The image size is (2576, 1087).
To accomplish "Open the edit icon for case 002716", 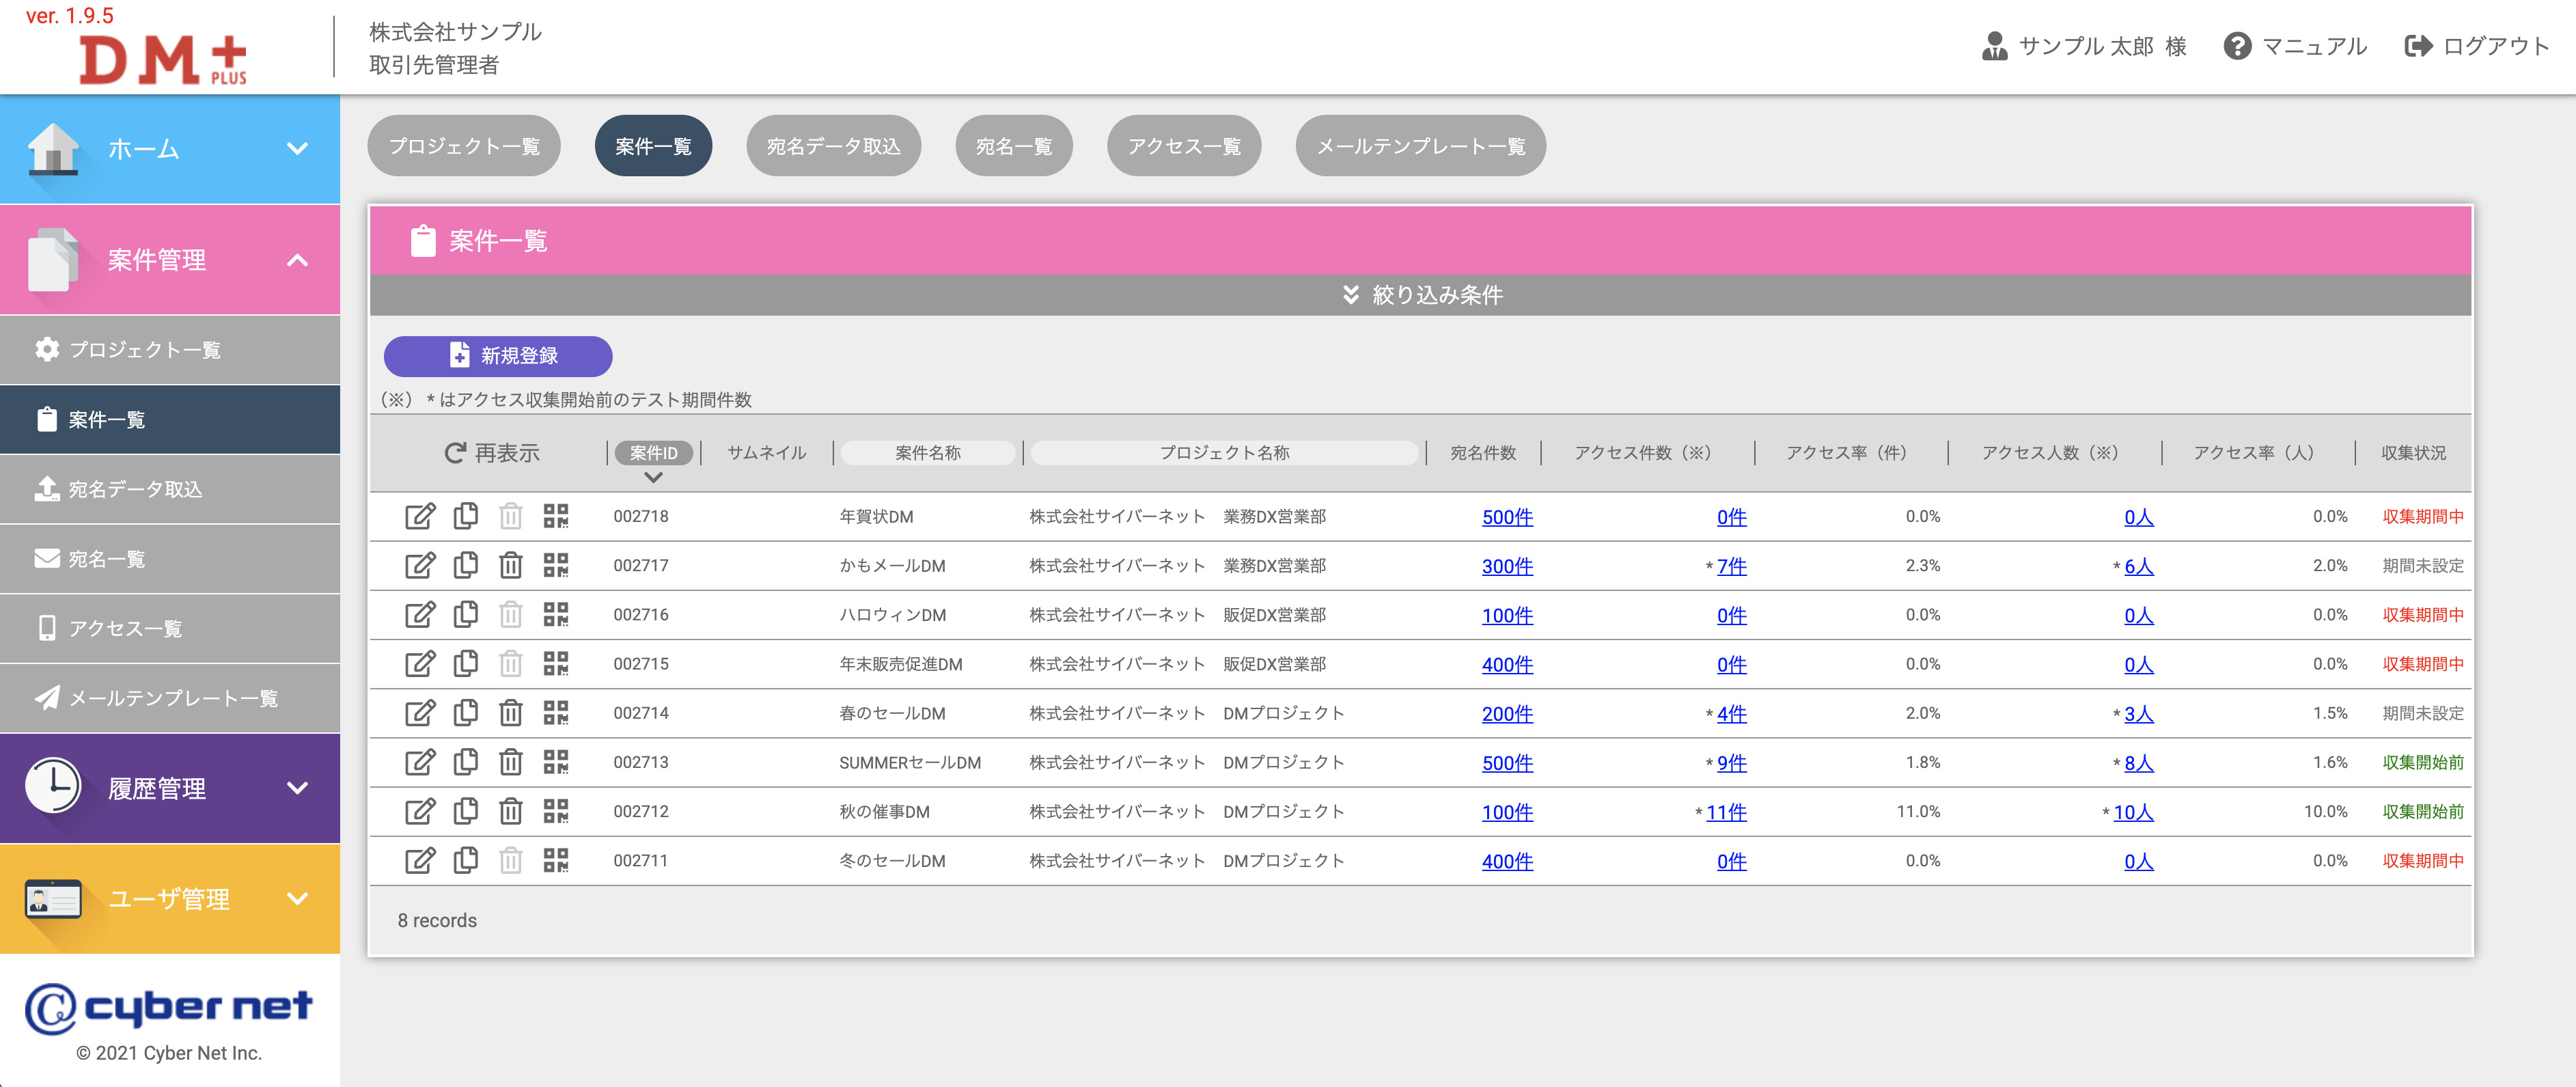I will click(x=420, y=614).
